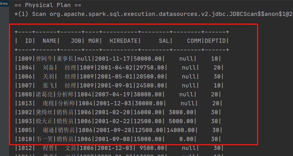Select the ID column header
Image resolution: width=293 pixels, height=156 pixels.
coord(28,41)
